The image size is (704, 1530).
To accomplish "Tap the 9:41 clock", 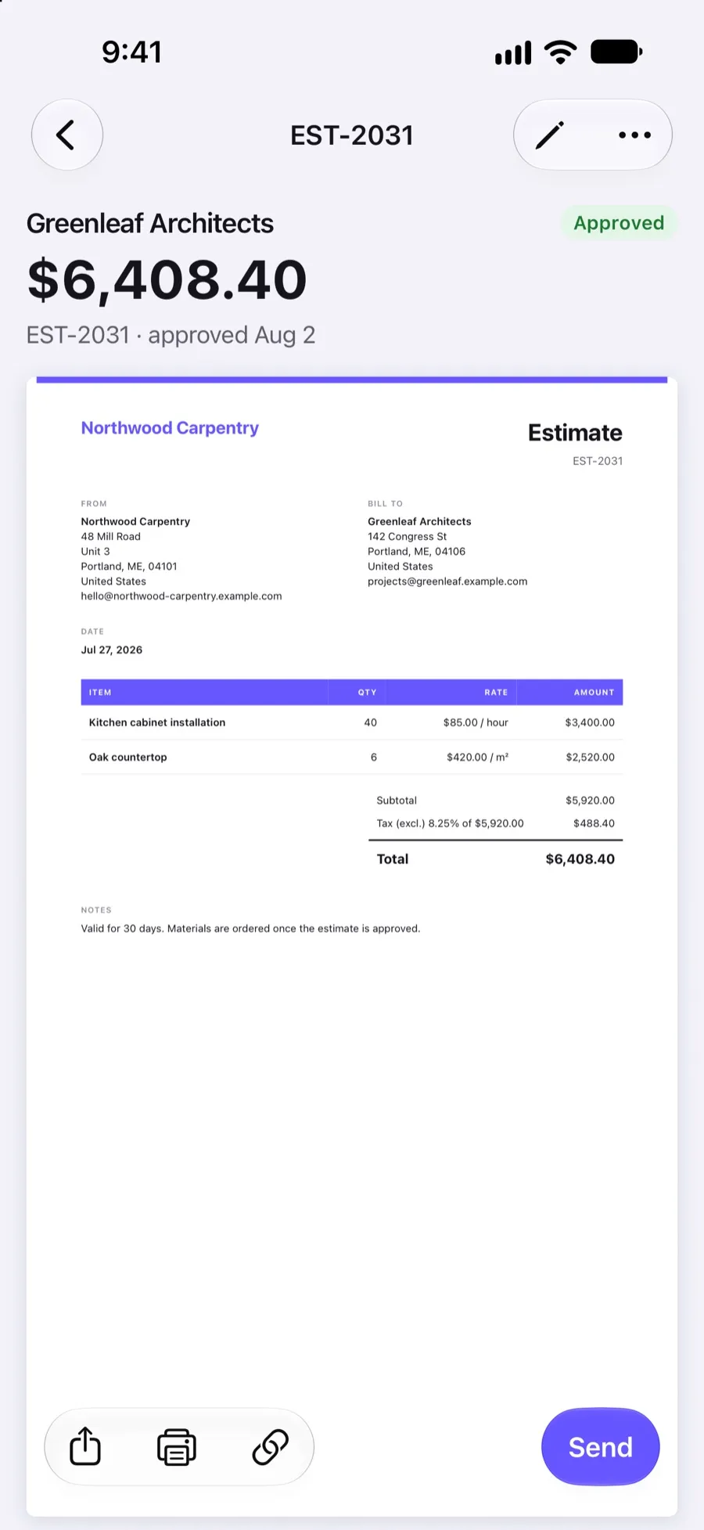I will tap(131, 52).
